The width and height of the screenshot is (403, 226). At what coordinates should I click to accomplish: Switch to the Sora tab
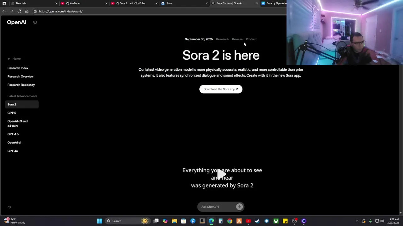click(x=184, y=3)
